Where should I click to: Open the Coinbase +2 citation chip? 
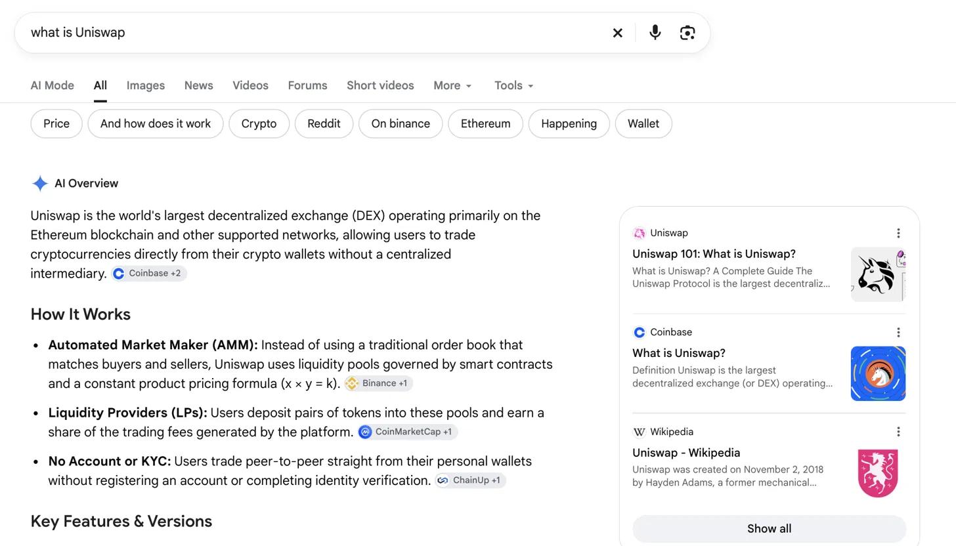point(148,274)
